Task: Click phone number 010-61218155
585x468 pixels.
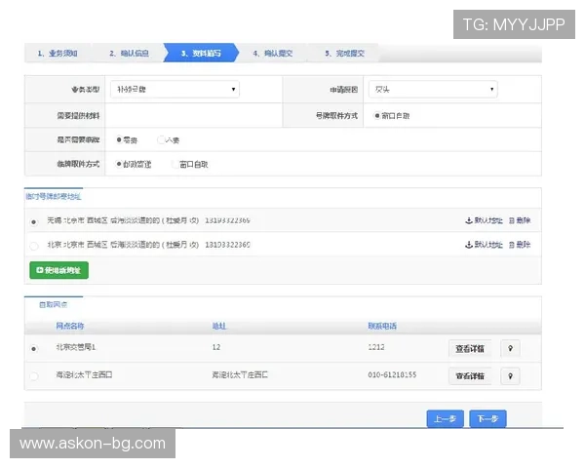Action: point(392,374)
